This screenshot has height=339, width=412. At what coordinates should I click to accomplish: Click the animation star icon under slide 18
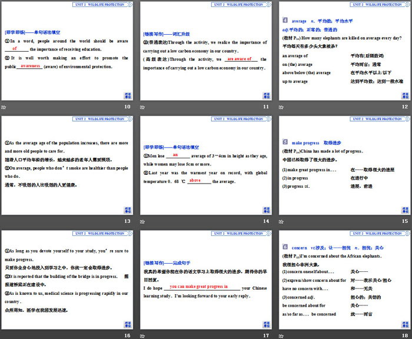pos(281,336)
